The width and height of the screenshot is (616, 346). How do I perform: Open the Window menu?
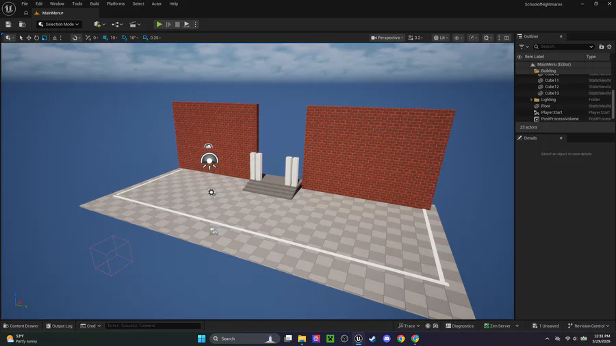pos(57,3)
